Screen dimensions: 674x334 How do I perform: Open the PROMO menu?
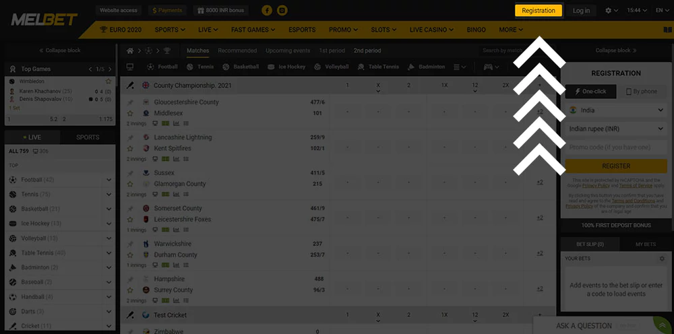(343, 30)
